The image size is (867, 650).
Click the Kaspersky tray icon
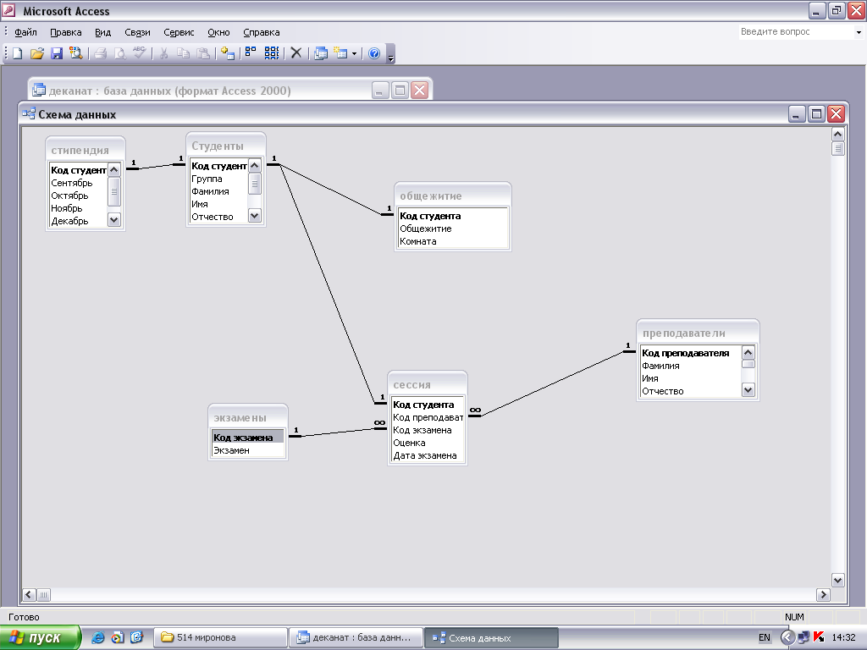tap(819, 637)
